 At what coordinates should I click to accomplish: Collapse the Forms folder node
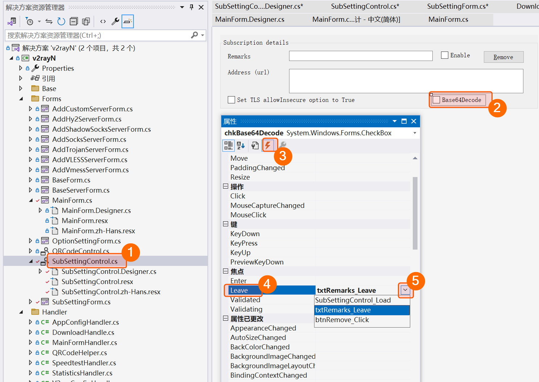pos(21,99)
